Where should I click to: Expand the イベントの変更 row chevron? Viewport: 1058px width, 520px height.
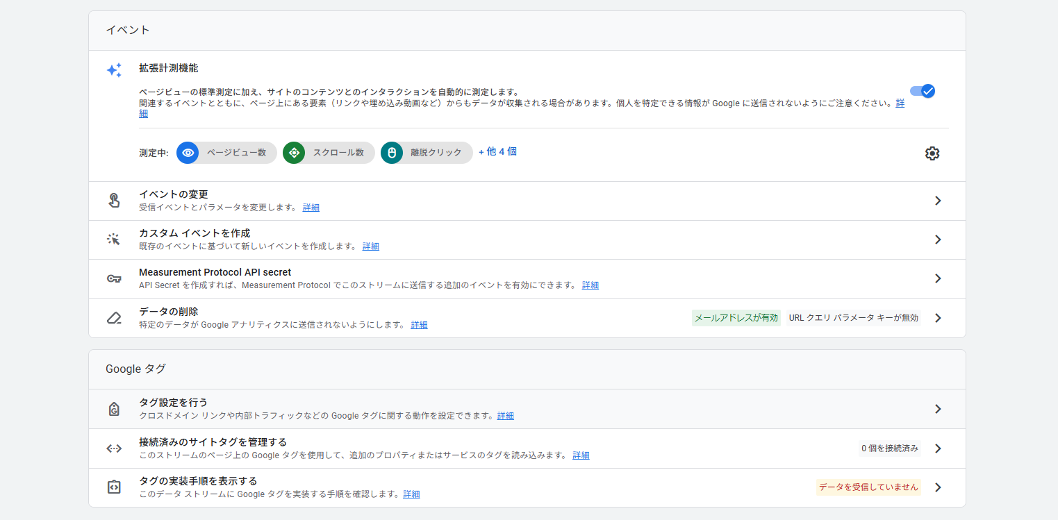[938, 201]
